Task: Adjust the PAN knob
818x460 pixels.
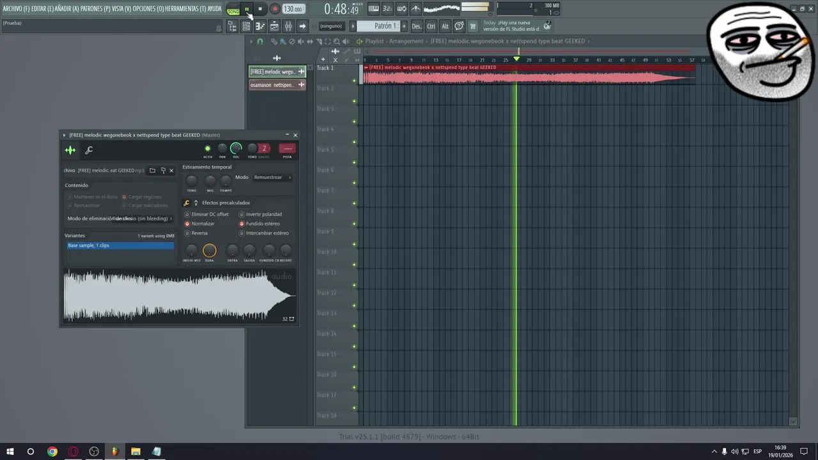Action: (222, 149)
